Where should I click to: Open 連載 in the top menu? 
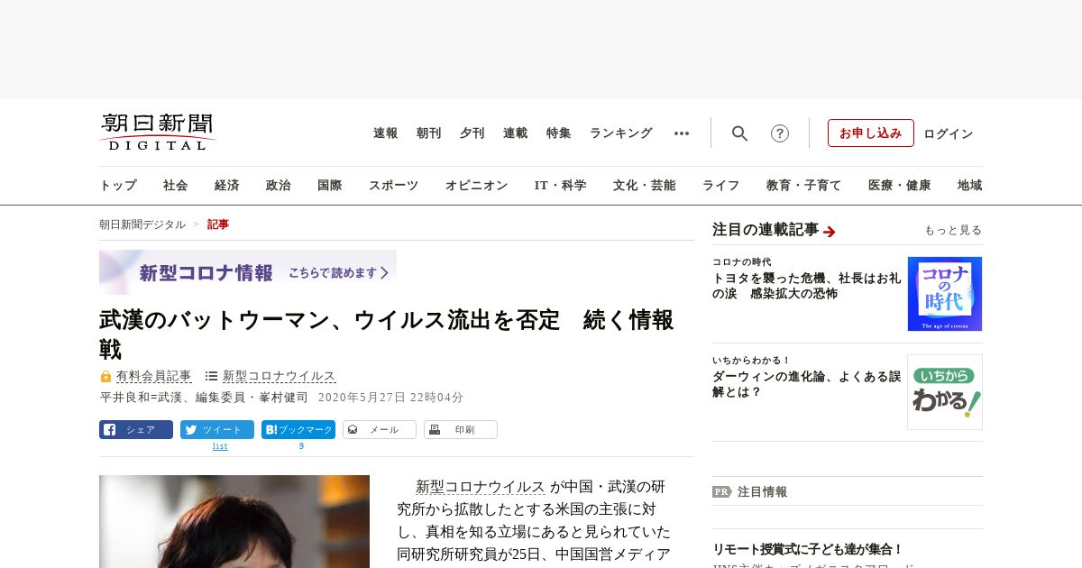tap(516, 133)
